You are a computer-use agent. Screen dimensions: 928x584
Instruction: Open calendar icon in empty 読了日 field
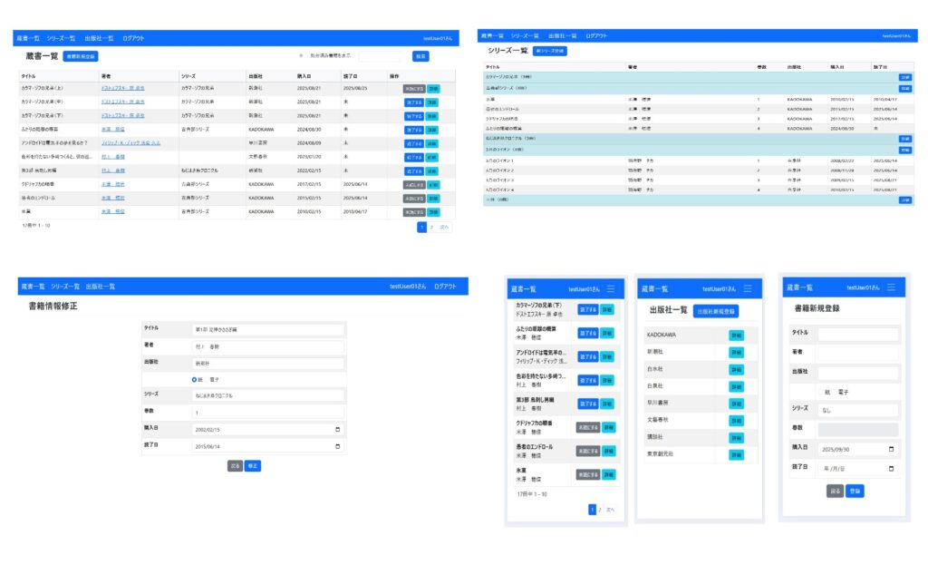tap(892, 468)
